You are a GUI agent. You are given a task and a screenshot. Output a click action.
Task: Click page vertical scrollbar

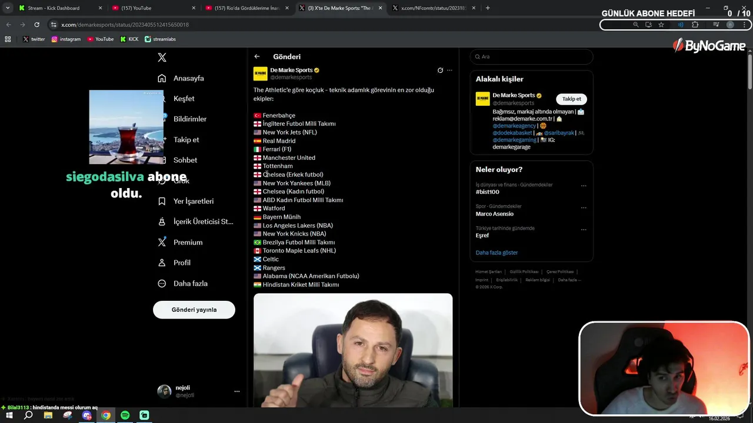pyautogui.click(x=749, y=70)
